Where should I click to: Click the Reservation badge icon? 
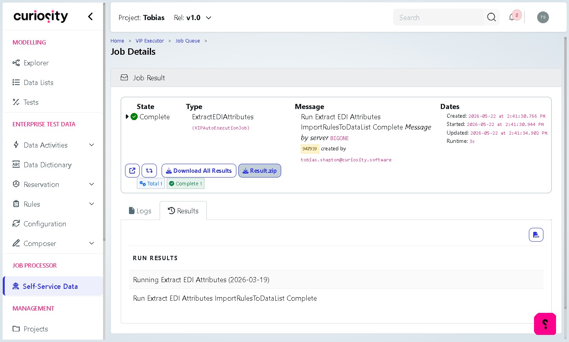pos(16,184)
